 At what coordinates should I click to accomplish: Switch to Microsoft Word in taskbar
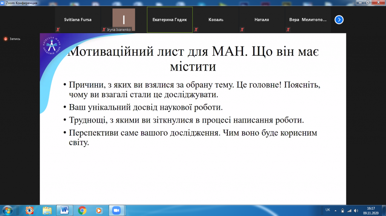click(64, 211)
